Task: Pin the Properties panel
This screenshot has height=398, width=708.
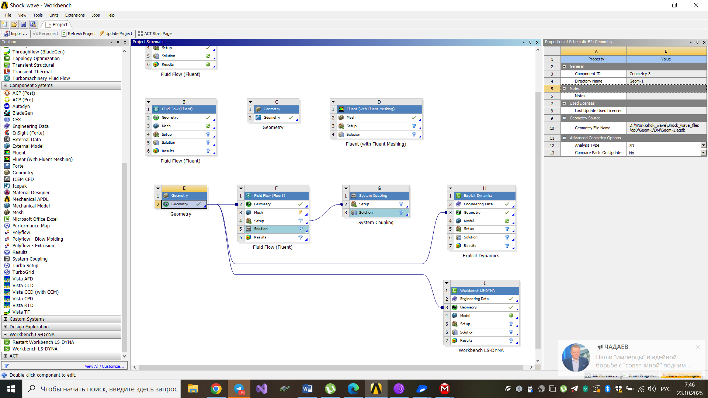Action: click(697, 42)
